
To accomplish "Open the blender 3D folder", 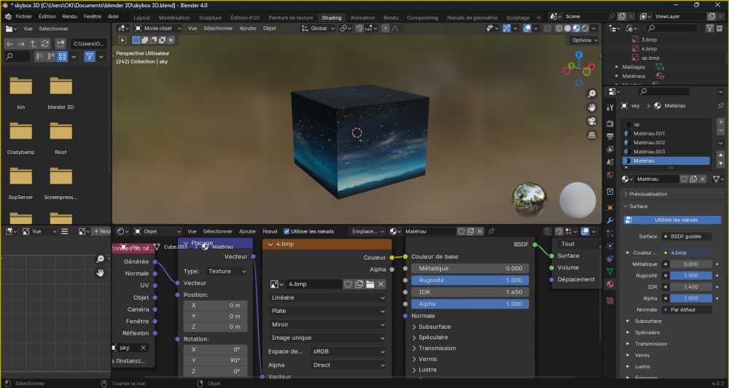I will pos(61,93).
